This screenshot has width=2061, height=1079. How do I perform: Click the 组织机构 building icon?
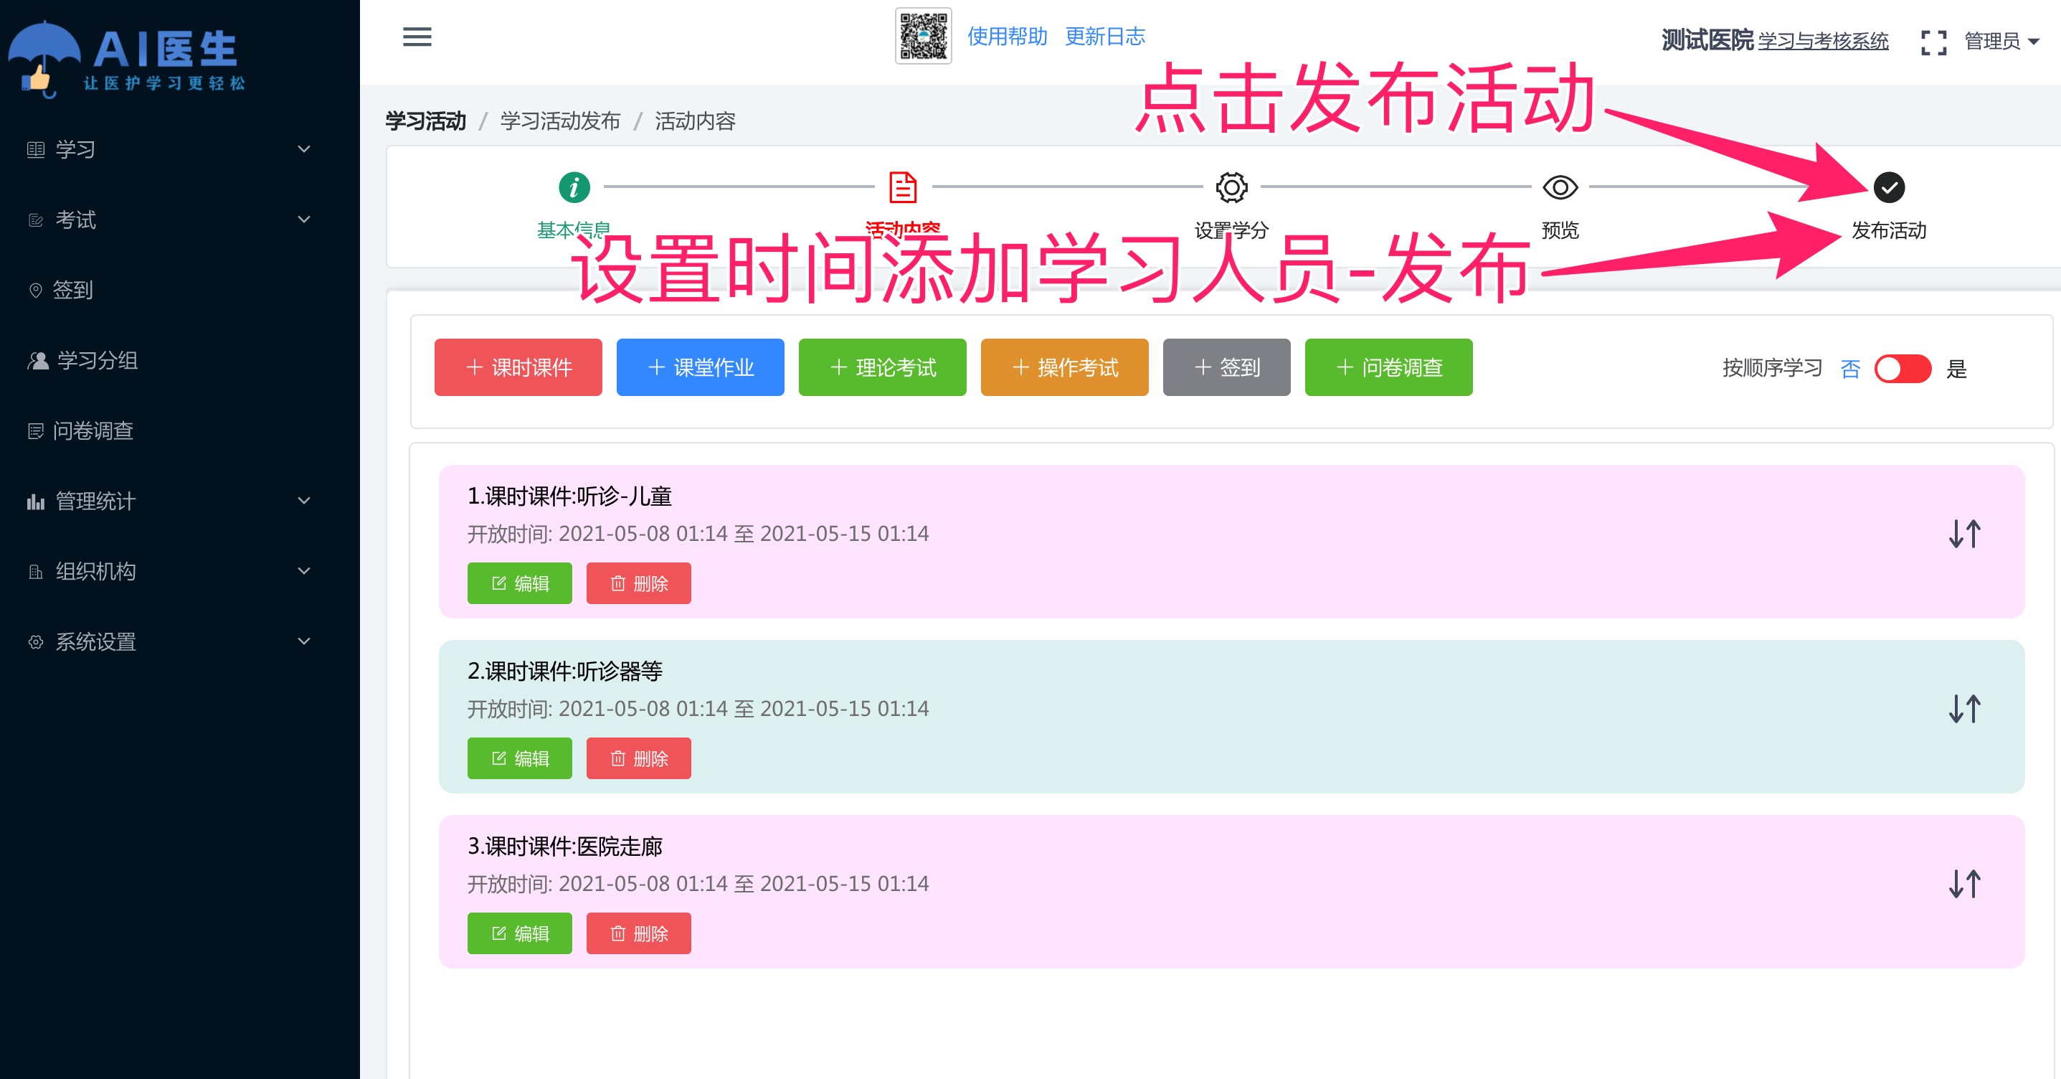35,573
